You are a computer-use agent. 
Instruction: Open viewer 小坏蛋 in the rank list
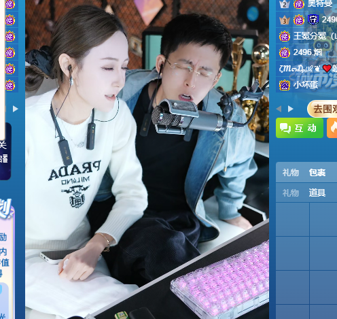[306, 85]
